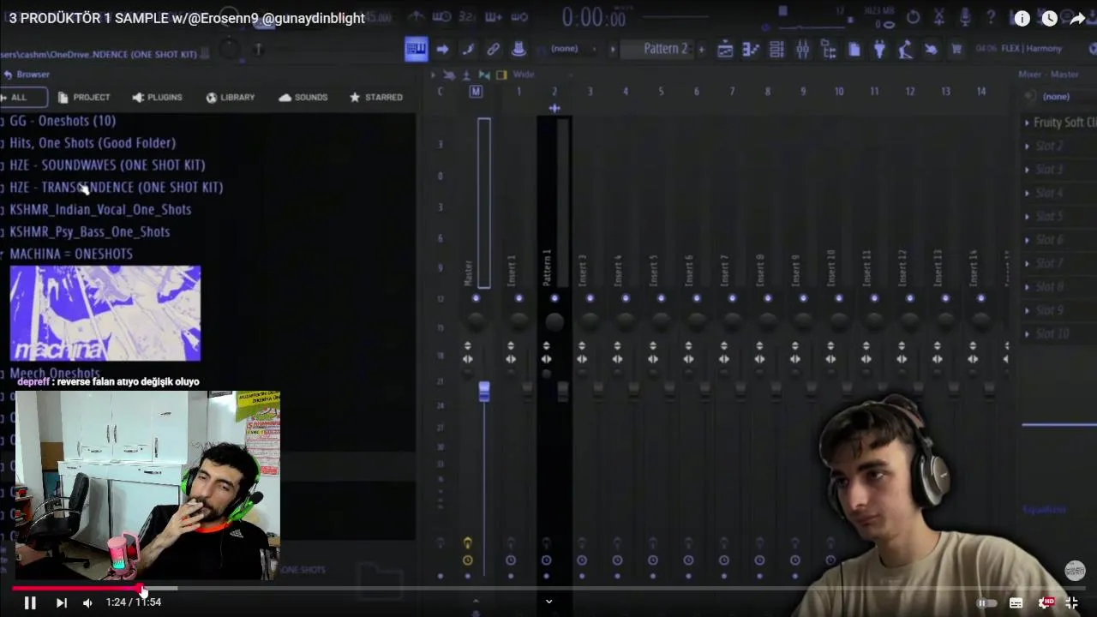The width and height of the screenshot is (1097, 617).
Task: Open KSHMR_Psy_Bass_One_Shots folder
Action: pyautogui.click(x=89, y=232)
